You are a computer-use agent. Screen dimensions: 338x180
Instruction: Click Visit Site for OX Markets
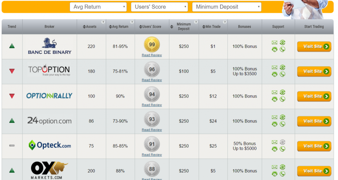coord(314,171)
